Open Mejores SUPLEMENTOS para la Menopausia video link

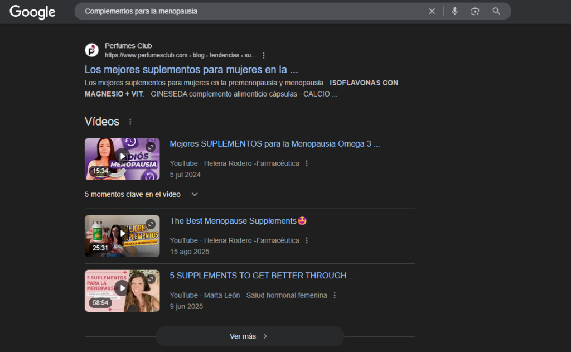click(274, 144)
